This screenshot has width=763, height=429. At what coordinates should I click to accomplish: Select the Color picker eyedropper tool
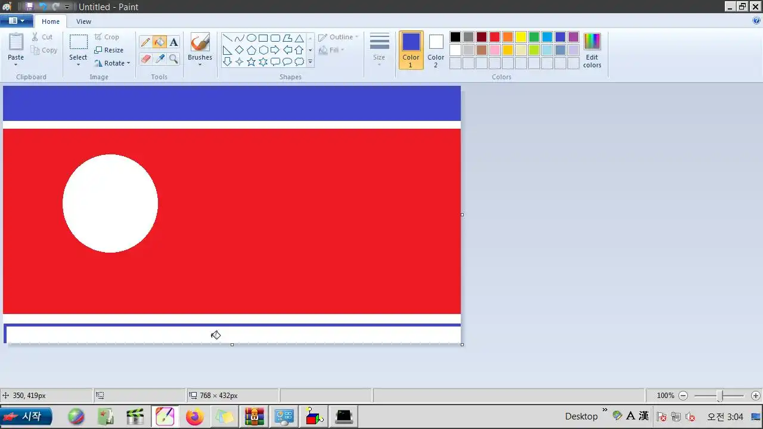click(159, 58)
